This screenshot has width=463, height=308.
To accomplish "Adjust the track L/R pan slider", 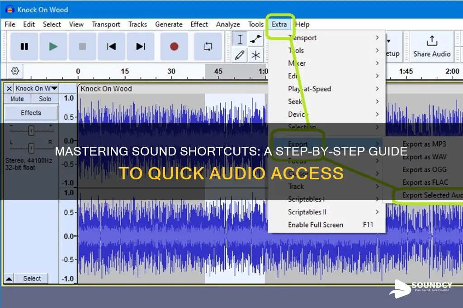I will pos(31,148).
